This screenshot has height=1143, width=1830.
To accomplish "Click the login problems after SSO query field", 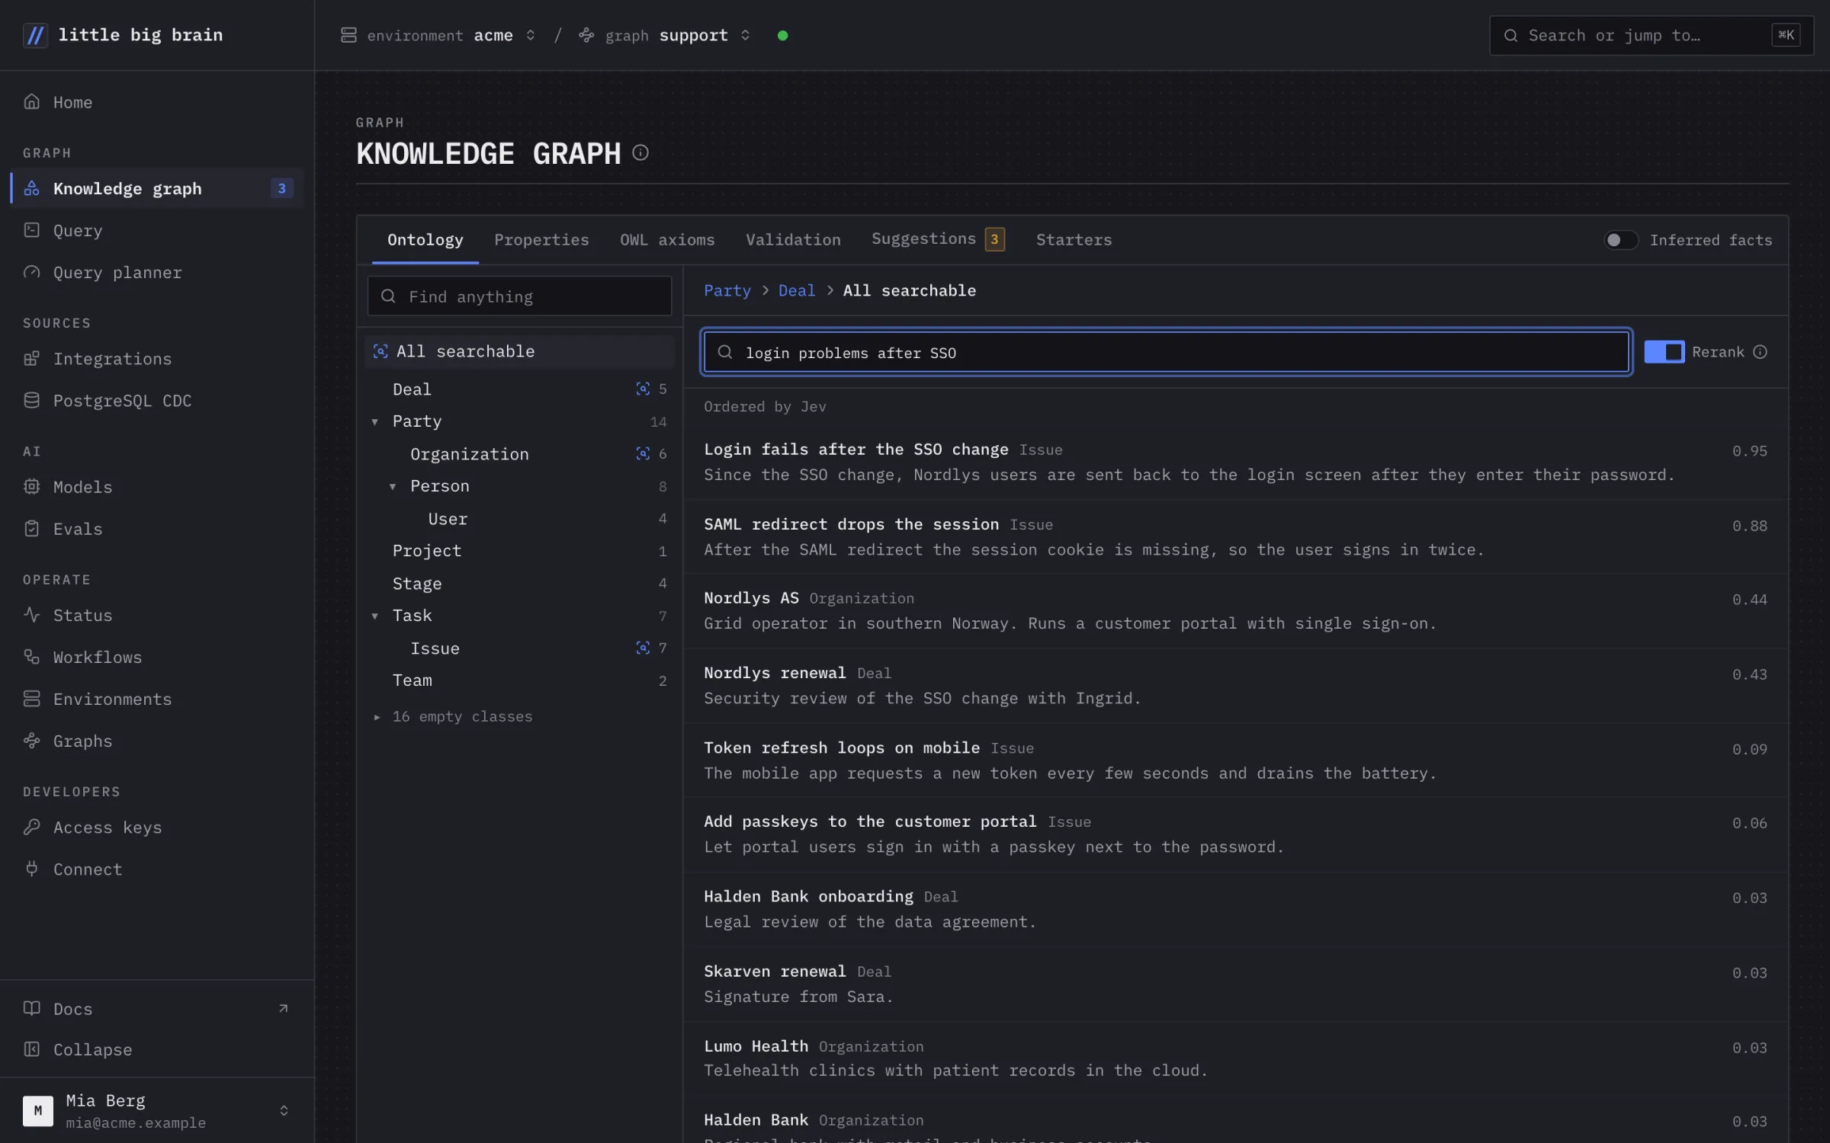I will coord(1166,351).
